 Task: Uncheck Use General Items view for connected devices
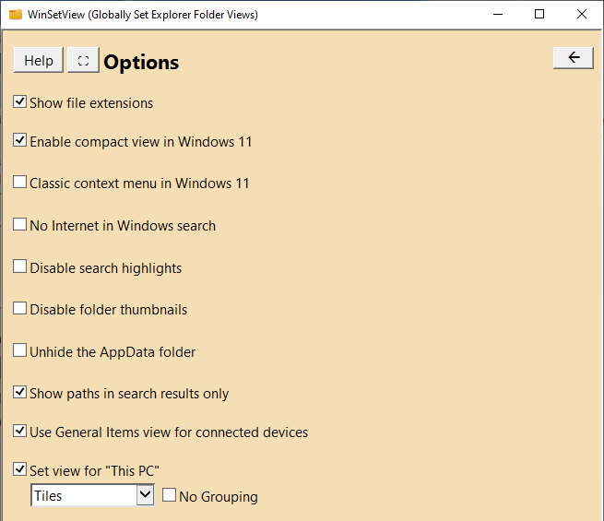point(19,431)
